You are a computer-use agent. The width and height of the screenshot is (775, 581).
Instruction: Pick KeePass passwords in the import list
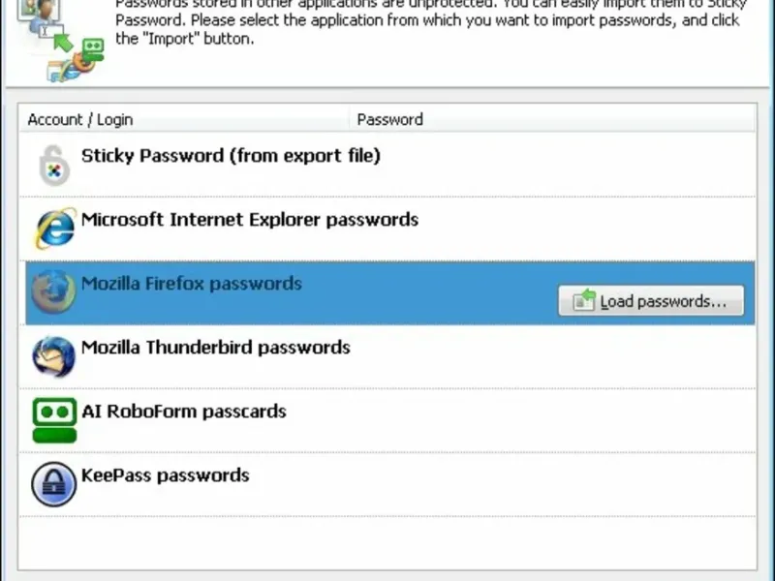[x=166, y=475]
